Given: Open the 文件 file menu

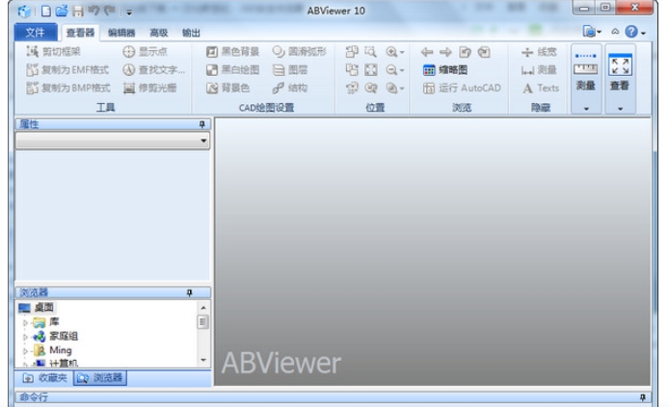Looking at the screenshot, I should (36, 33).
